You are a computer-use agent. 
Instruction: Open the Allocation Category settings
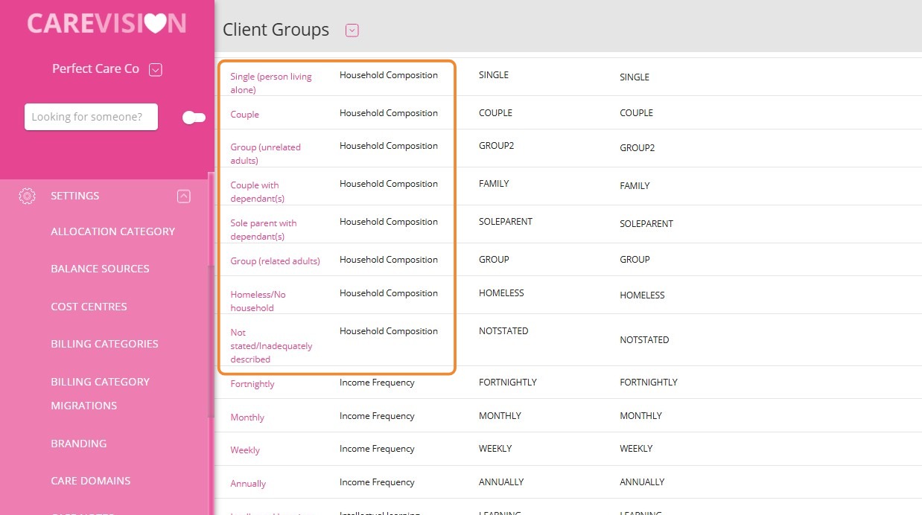pyautogui.click(x=113, y=231)
